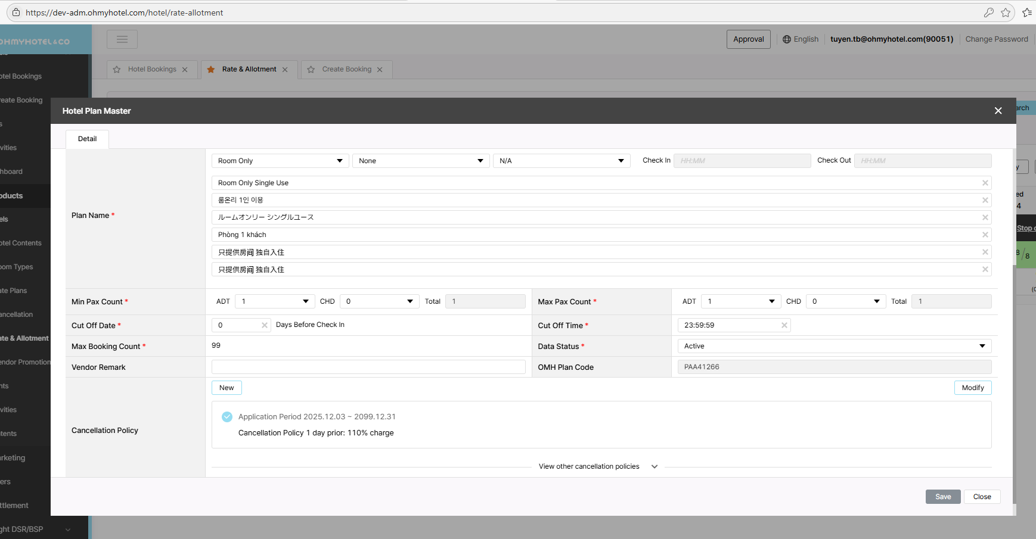
Task: Clear the Cut Off Date days value
Action: tap(264, 325)
